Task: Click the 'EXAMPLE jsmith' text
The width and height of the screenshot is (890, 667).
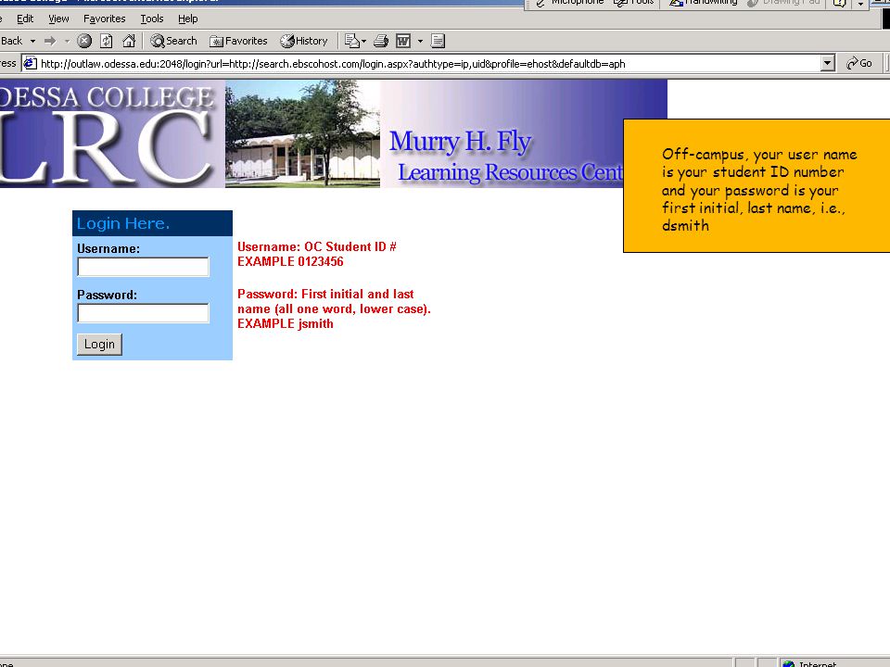Action: coord(285,324)
